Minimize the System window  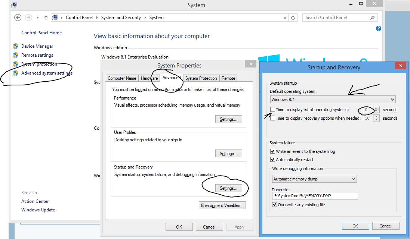351,4
